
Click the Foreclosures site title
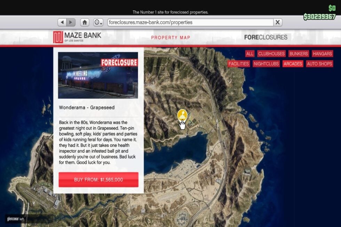click(x=265, y=37)
